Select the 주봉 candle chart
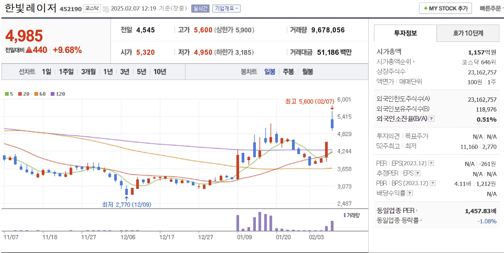This screenshot has width=504, height=253. coord(289,72)
